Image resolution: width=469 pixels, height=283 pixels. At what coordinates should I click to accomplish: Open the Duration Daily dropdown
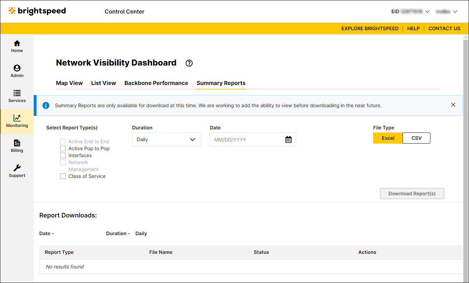click(x=167, y=139)
